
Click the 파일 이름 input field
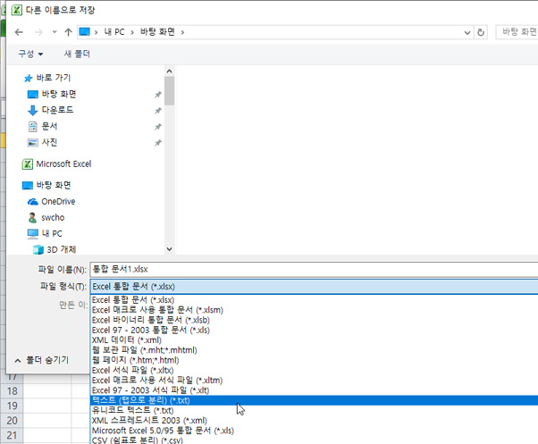click(314, 269)
